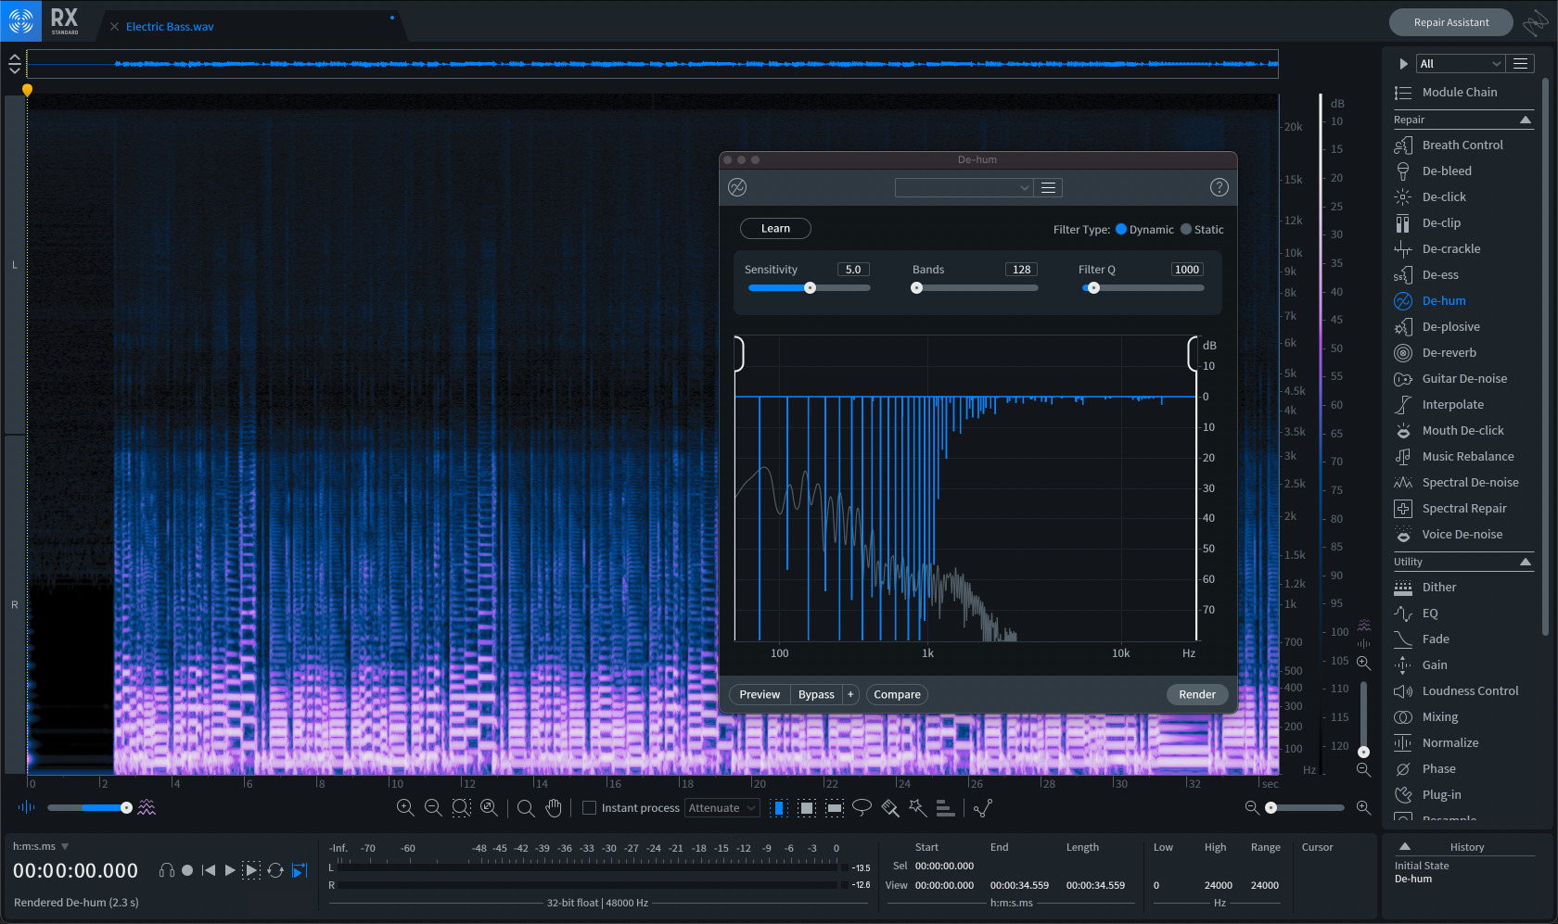Screen dimensions: 1558x924
Task: Open Module Chain
Action: (x=1462, y=92)
